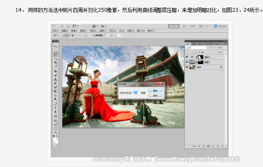Hide the 曲线 1 layer eye

pyautogui.click(x=187, y=57)
